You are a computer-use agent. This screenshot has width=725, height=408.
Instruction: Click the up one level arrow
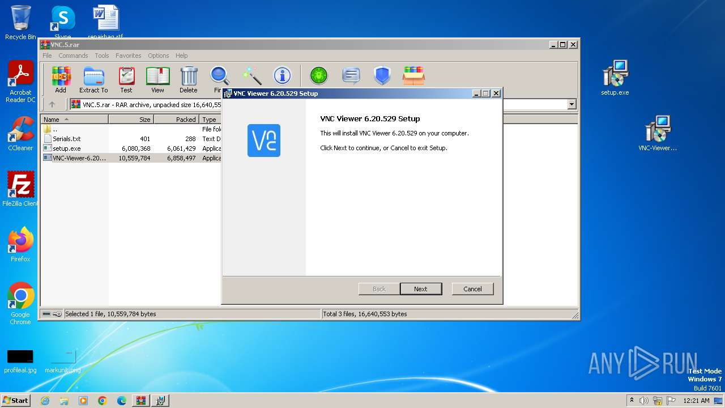(52, 104)
